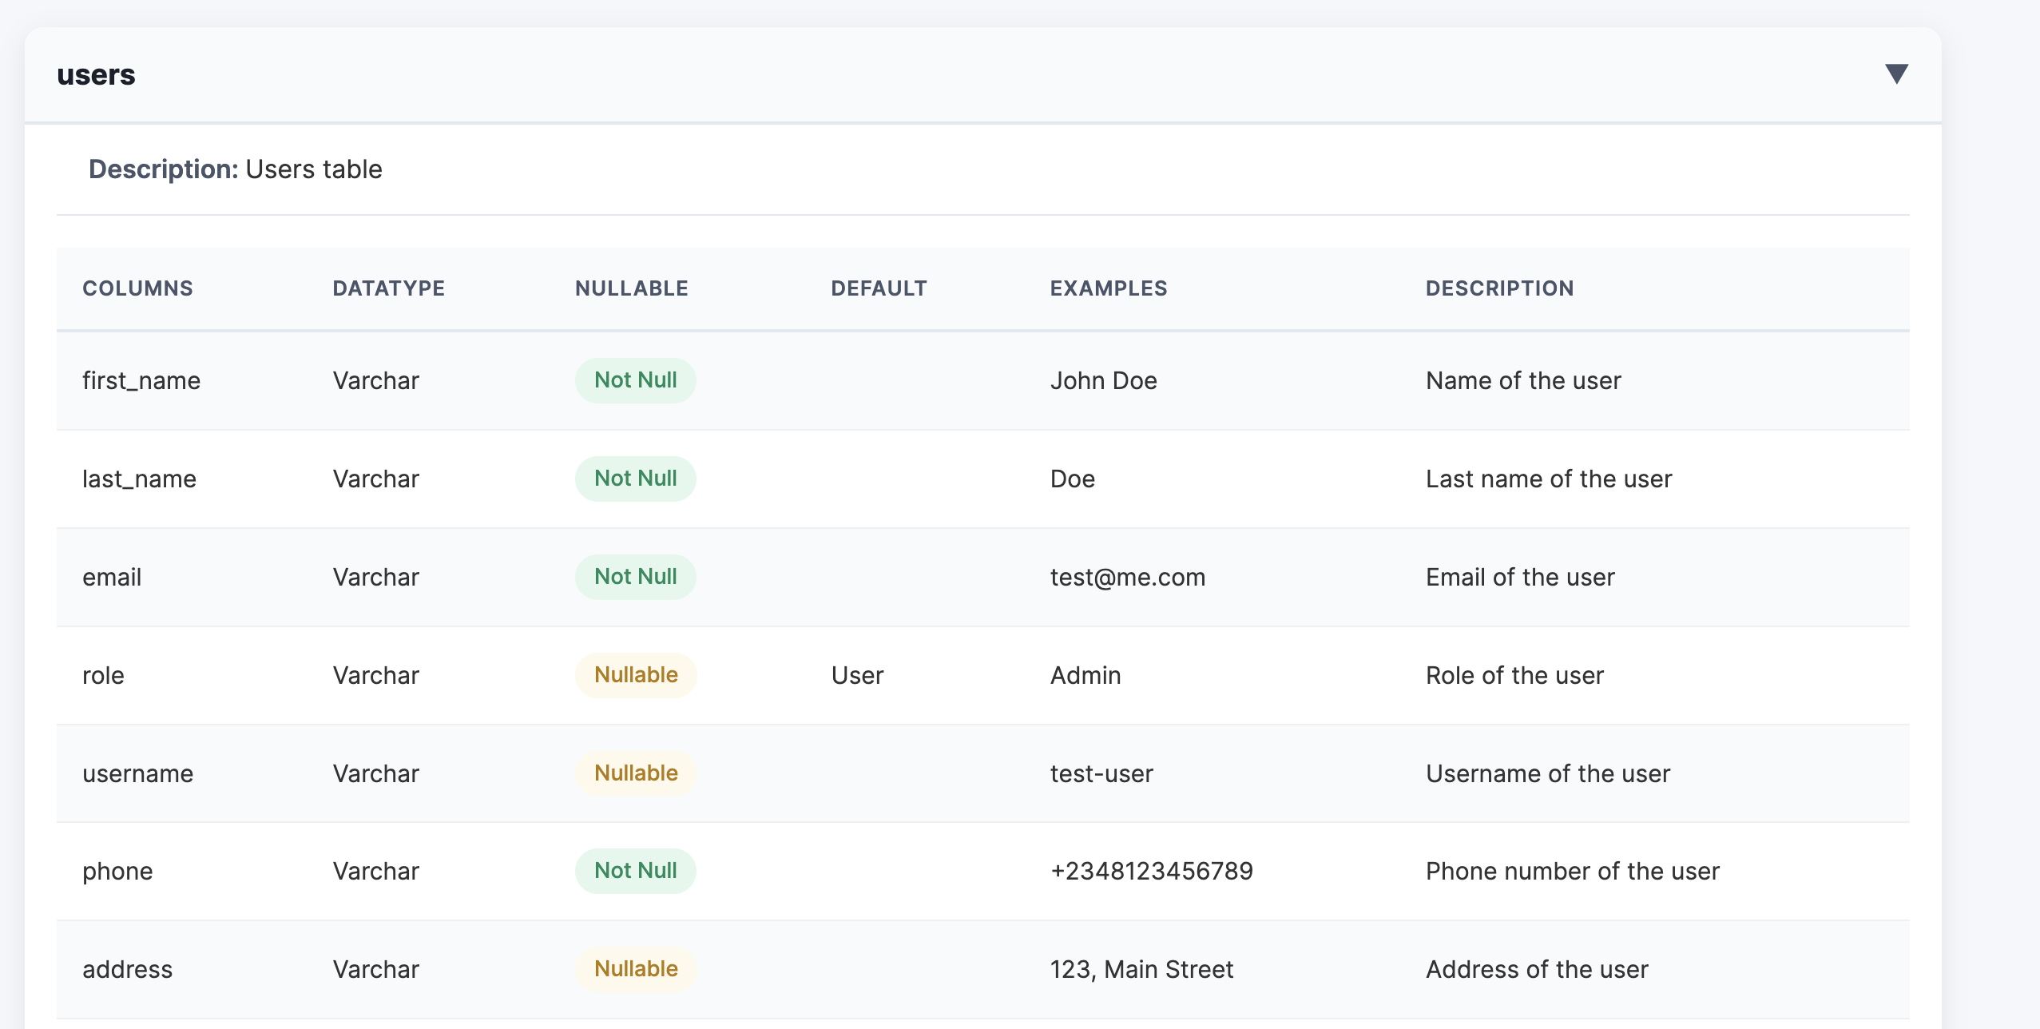The width and height of the screenshot is (2040, 1029).
Task: Click Not Null badge for last_name
Action: [x=635, y=479]
